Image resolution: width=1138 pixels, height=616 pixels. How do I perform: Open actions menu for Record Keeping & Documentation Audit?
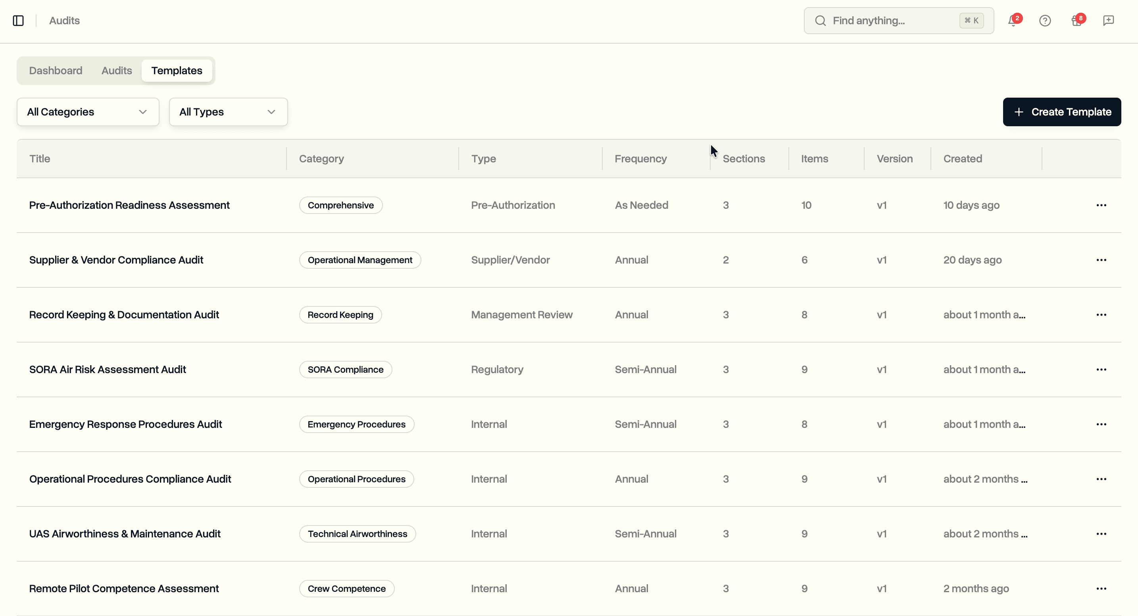coord(1101,314)
